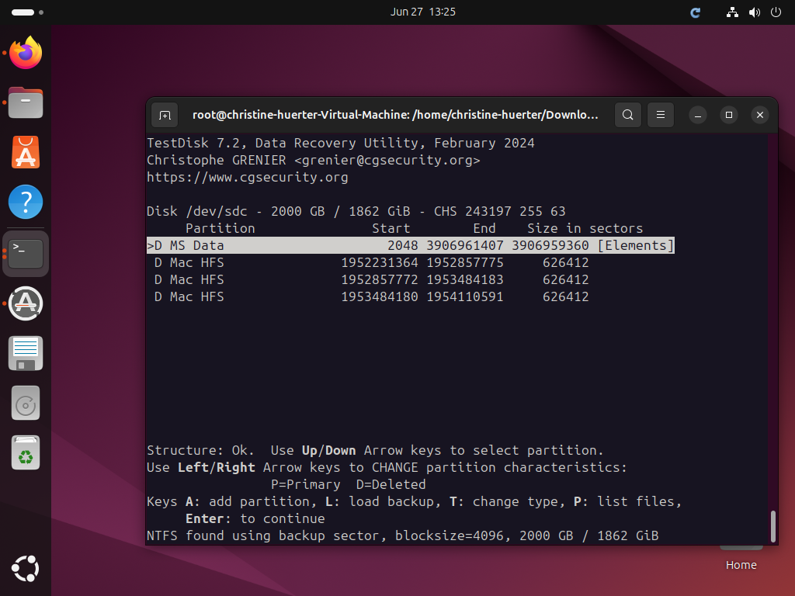
Task: Click the [Elements] partition label
Action: [x=636, y=245]
